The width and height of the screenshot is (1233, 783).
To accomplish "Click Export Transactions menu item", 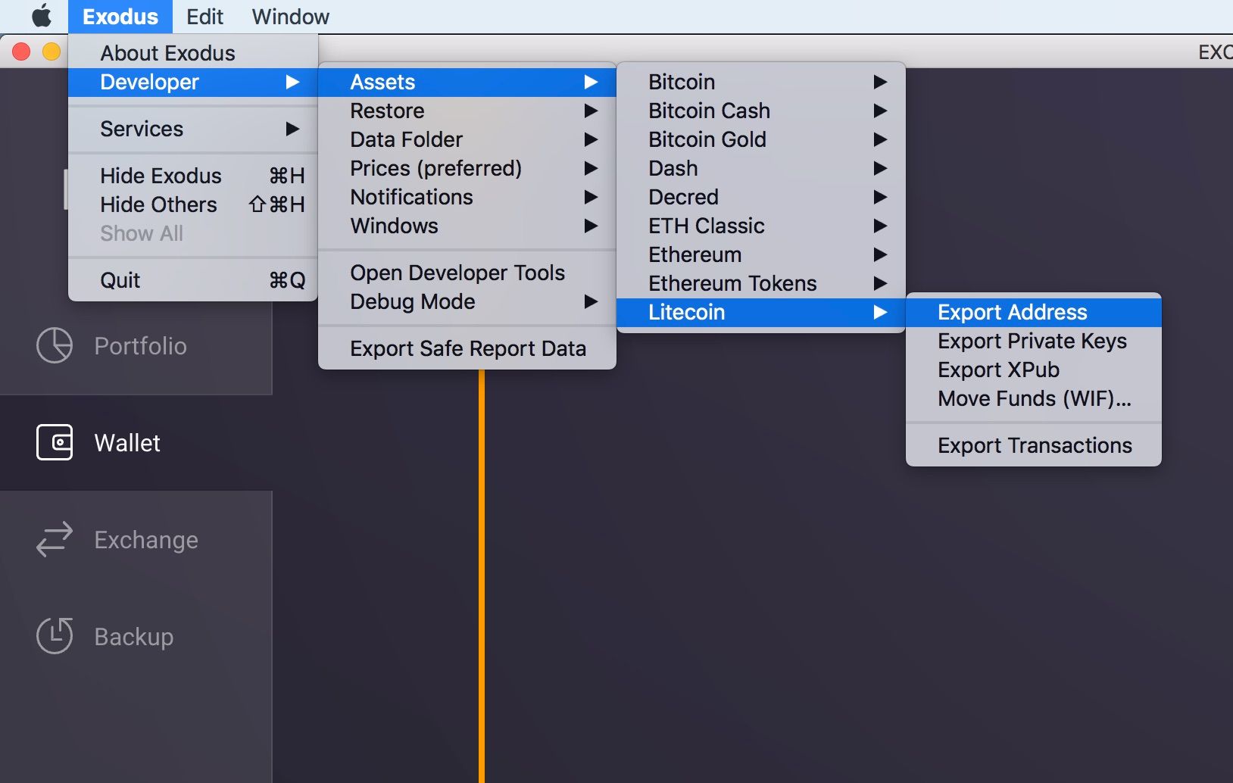I will tap(1035, 445).
